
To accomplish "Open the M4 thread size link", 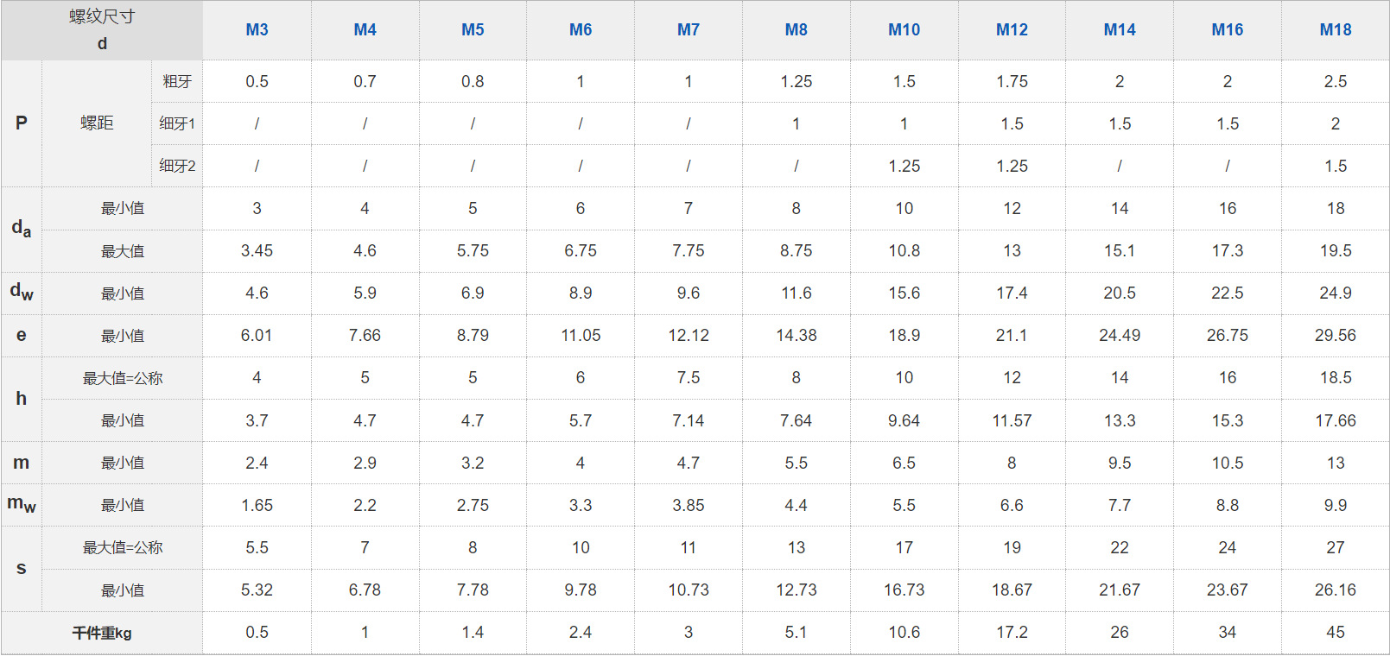I will click(x=365, y=29).
